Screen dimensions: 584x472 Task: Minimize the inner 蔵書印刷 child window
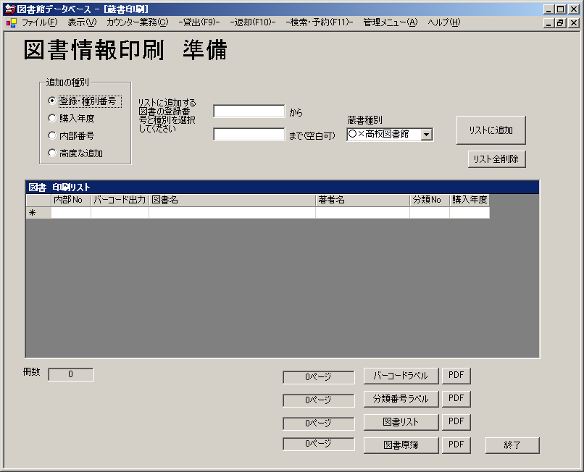click(x=549, y=23)
